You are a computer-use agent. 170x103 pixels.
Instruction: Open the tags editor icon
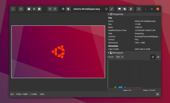125,9
